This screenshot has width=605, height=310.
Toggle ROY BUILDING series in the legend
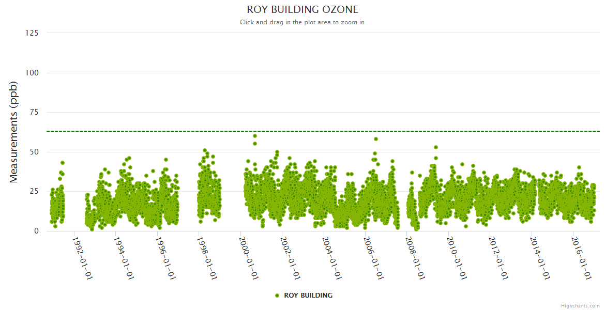click(x=308, y=296)
